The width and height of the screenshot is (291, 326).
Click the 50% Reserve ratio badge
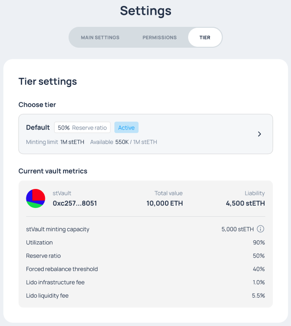click(83, 128)
